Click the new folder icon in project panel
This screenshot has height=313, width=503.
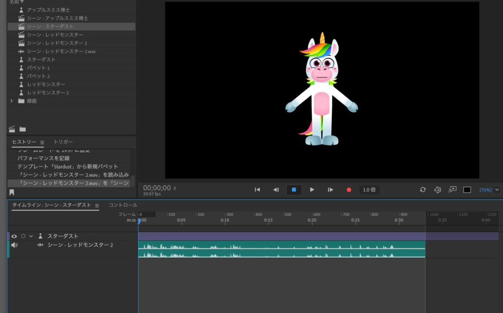click(x=23, y=129)
